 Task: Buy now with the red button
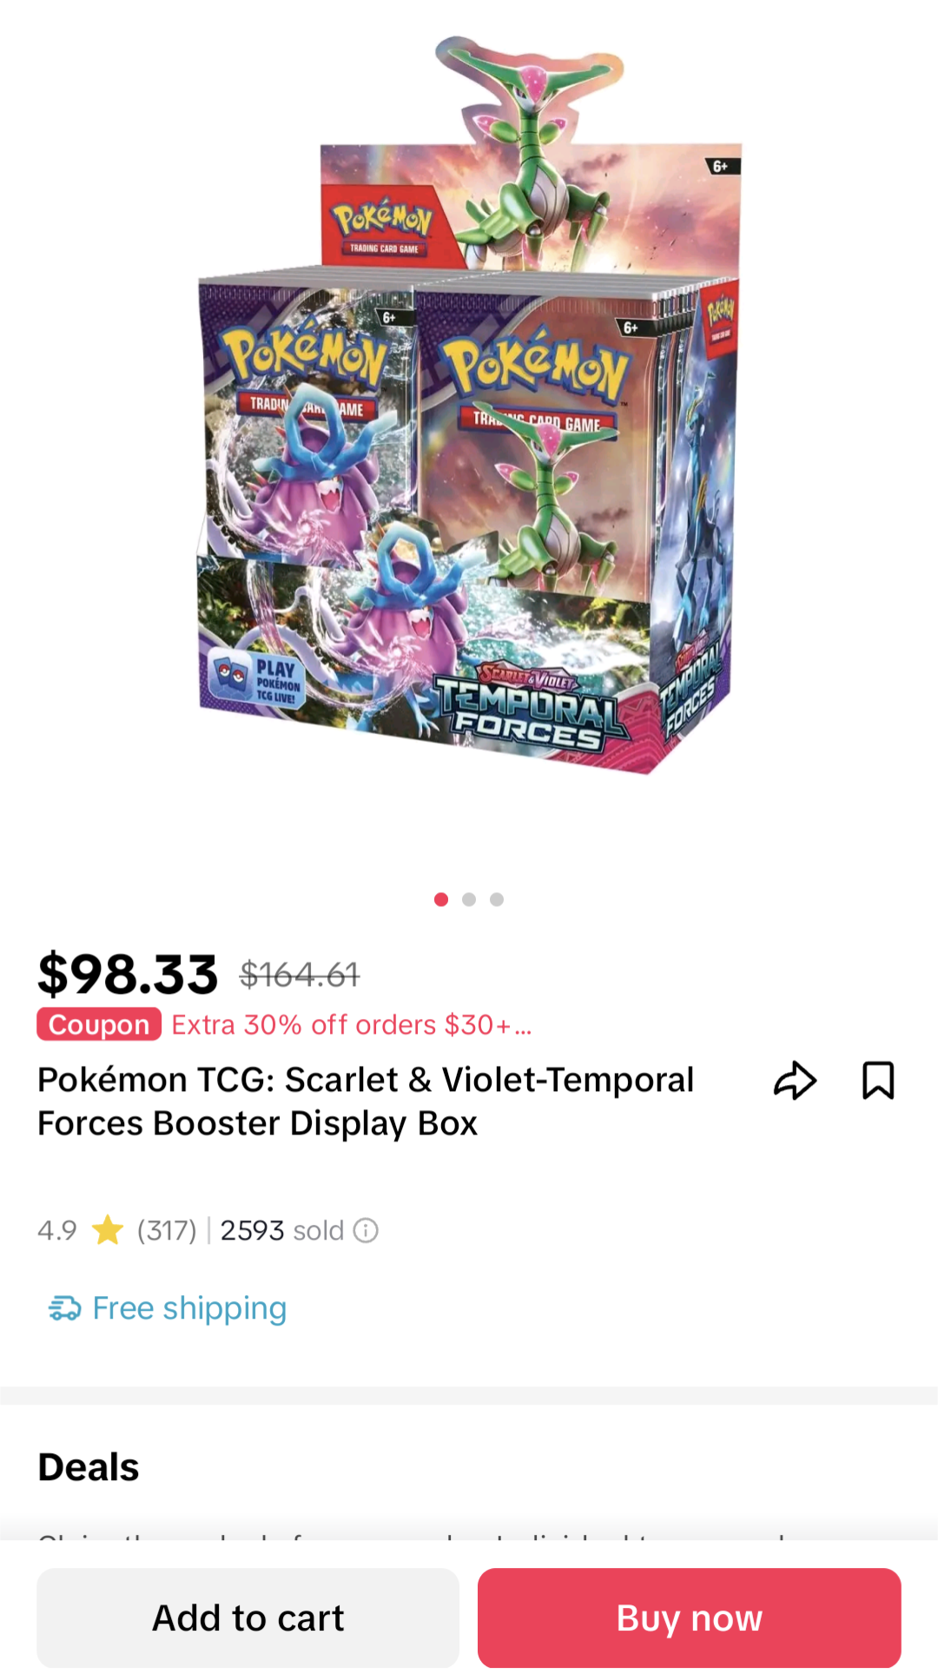690,1618
